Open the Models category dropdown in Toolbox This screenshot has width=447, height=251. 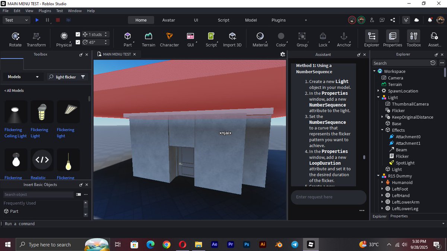[x=23, y=77]
